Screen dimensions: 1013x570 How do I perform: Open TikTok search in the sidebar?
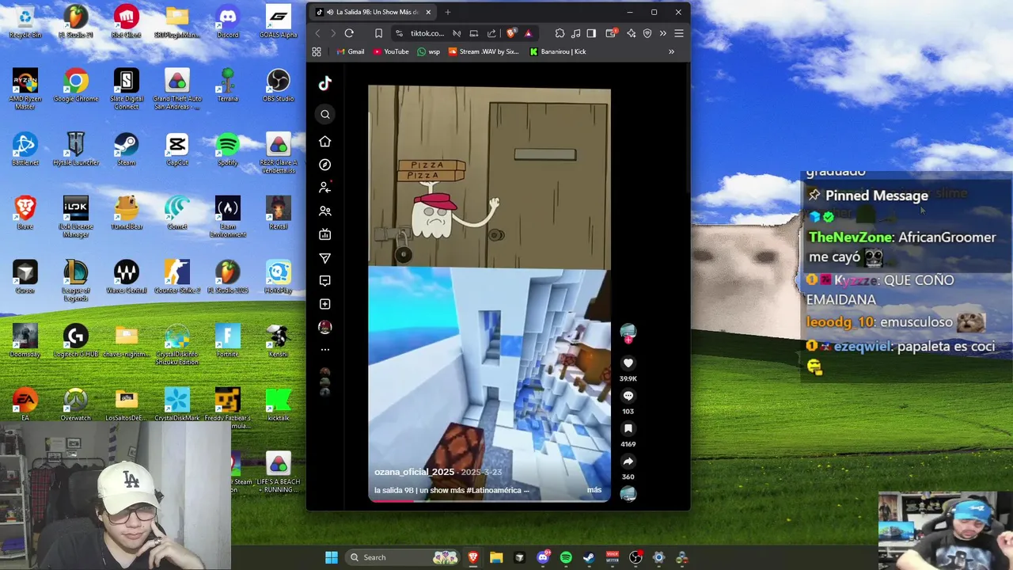tap(325, 115)
